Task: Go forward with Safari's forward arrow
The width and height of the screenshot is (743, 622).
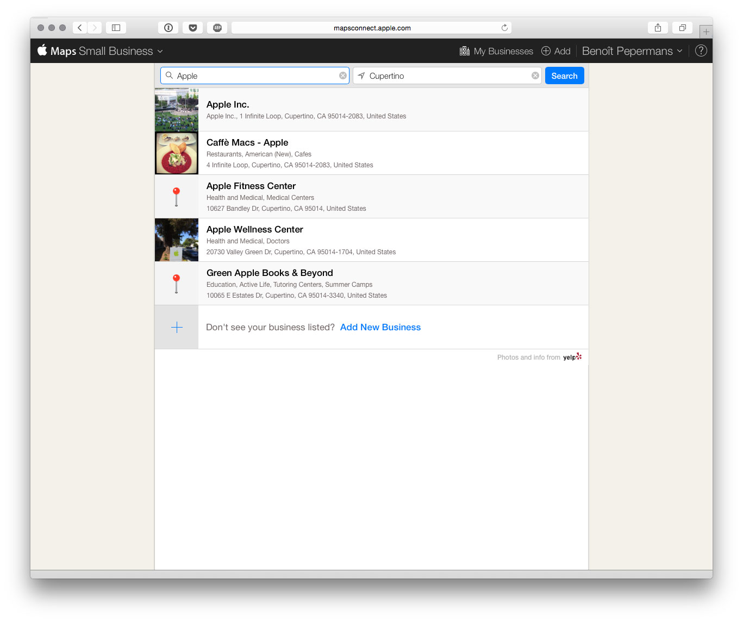Action: click(x=95, y=28)
